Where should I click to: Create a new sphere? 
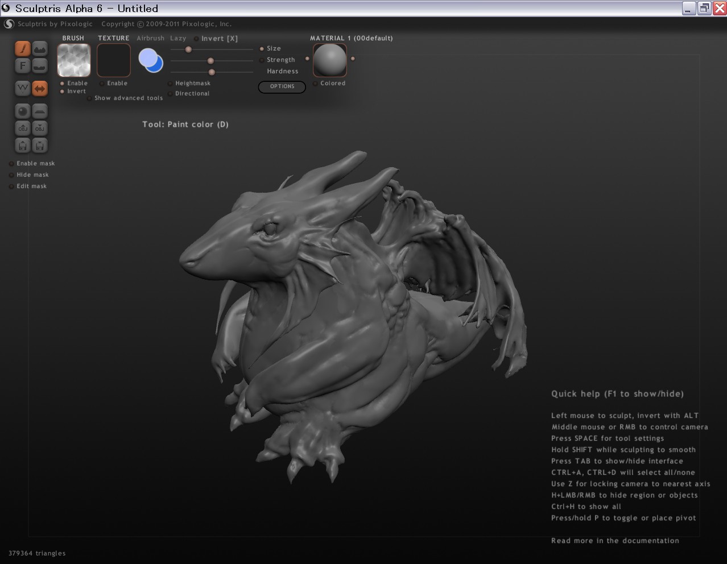(x=23, y=111)
